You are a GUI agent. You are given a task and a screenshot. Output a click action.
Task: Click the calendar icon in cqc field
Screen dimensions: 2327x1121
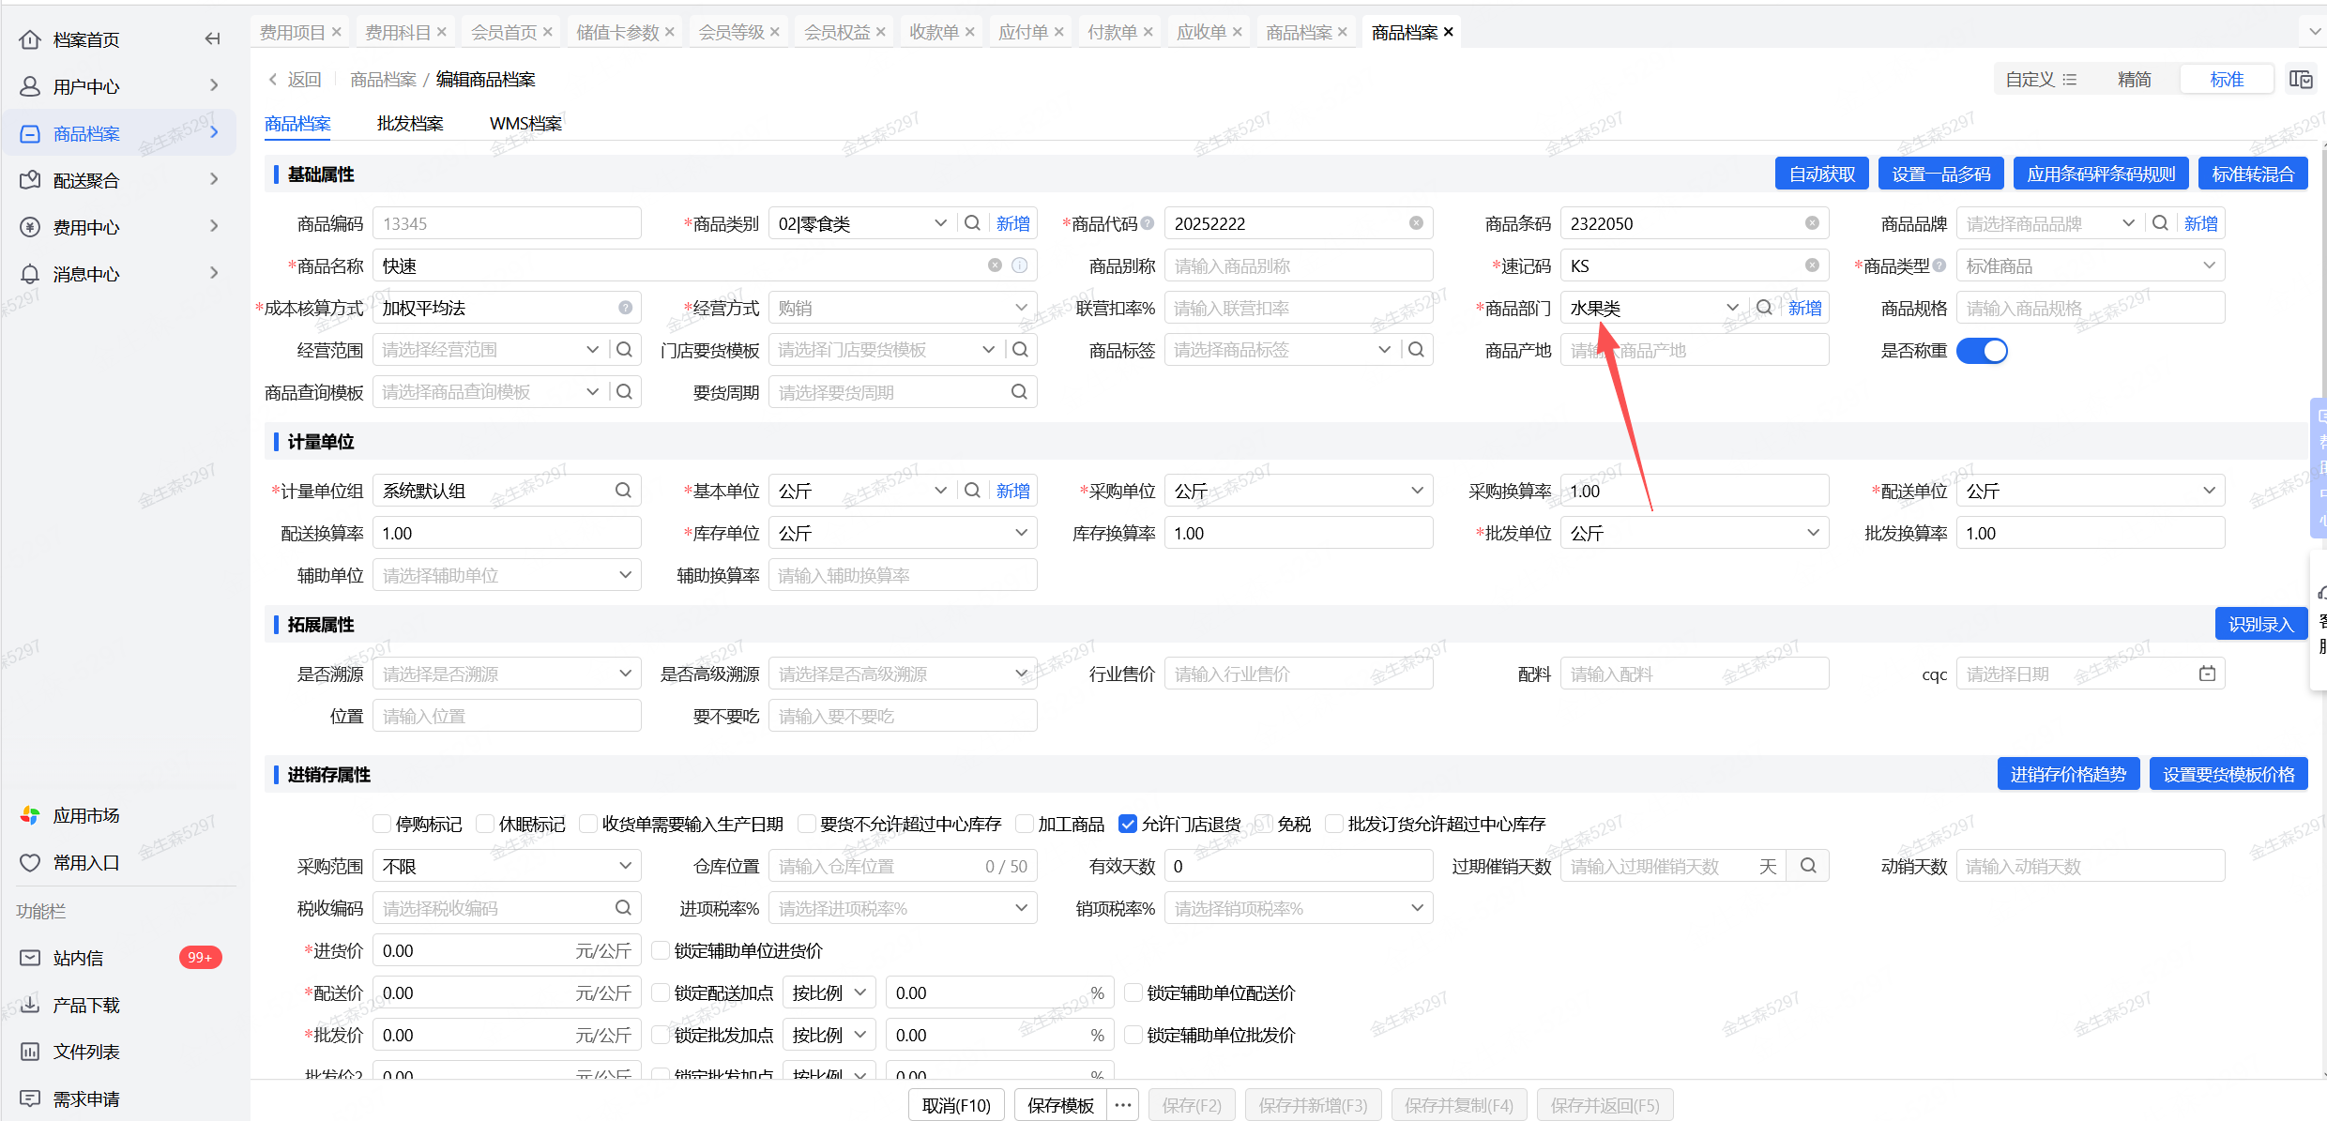pyautogui.click(x=2207, y=674)
